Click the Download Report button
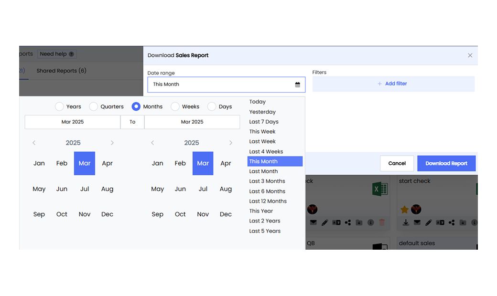497x296 pixels. coord(446,163)
